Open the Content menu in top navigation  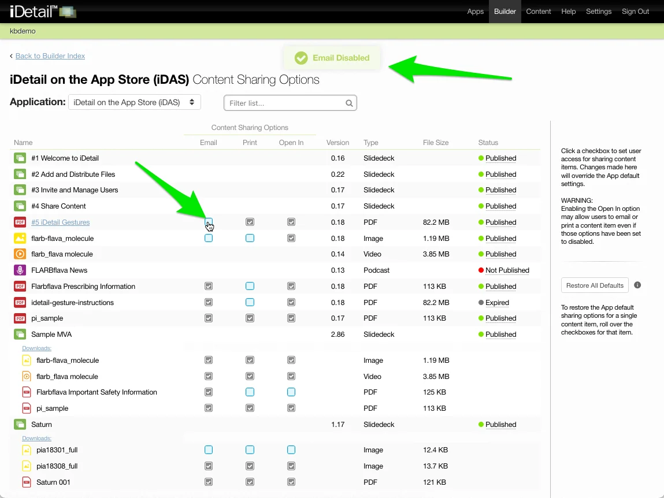(x=538, y=12)
